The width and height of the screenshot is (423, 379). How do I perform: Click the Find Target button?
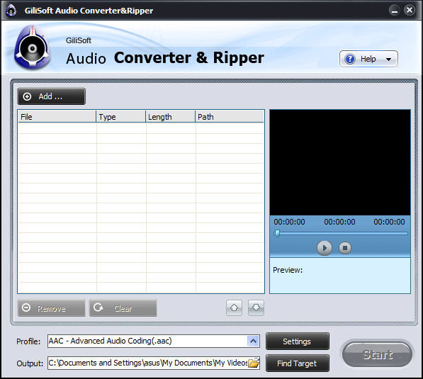[298, 363]
